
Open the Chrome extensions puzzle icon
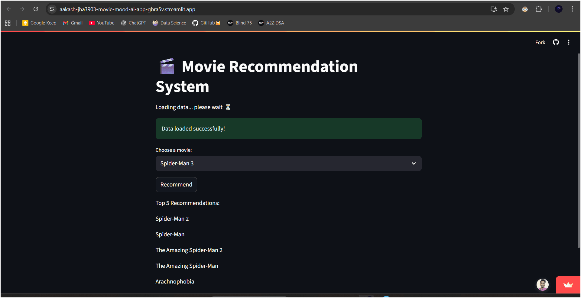[x=539, y=9]
